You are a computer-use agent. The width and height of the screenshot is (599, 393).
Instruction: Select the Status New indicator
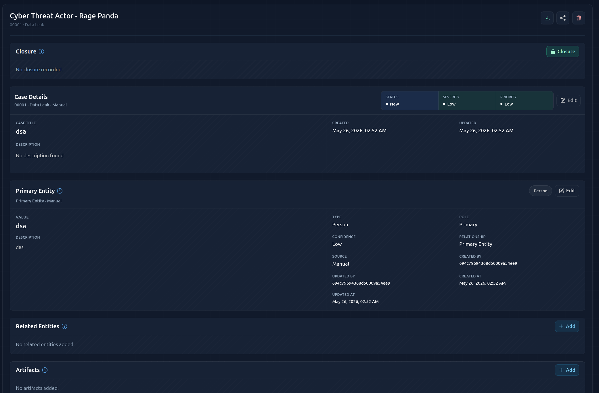click(x=409, y=101)
